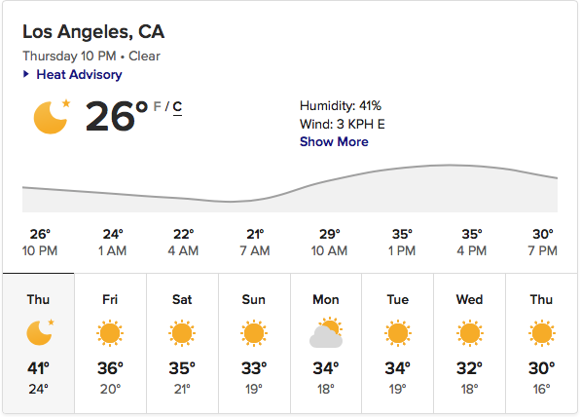Click the large moon current-conditions icon

coord(52,117)
